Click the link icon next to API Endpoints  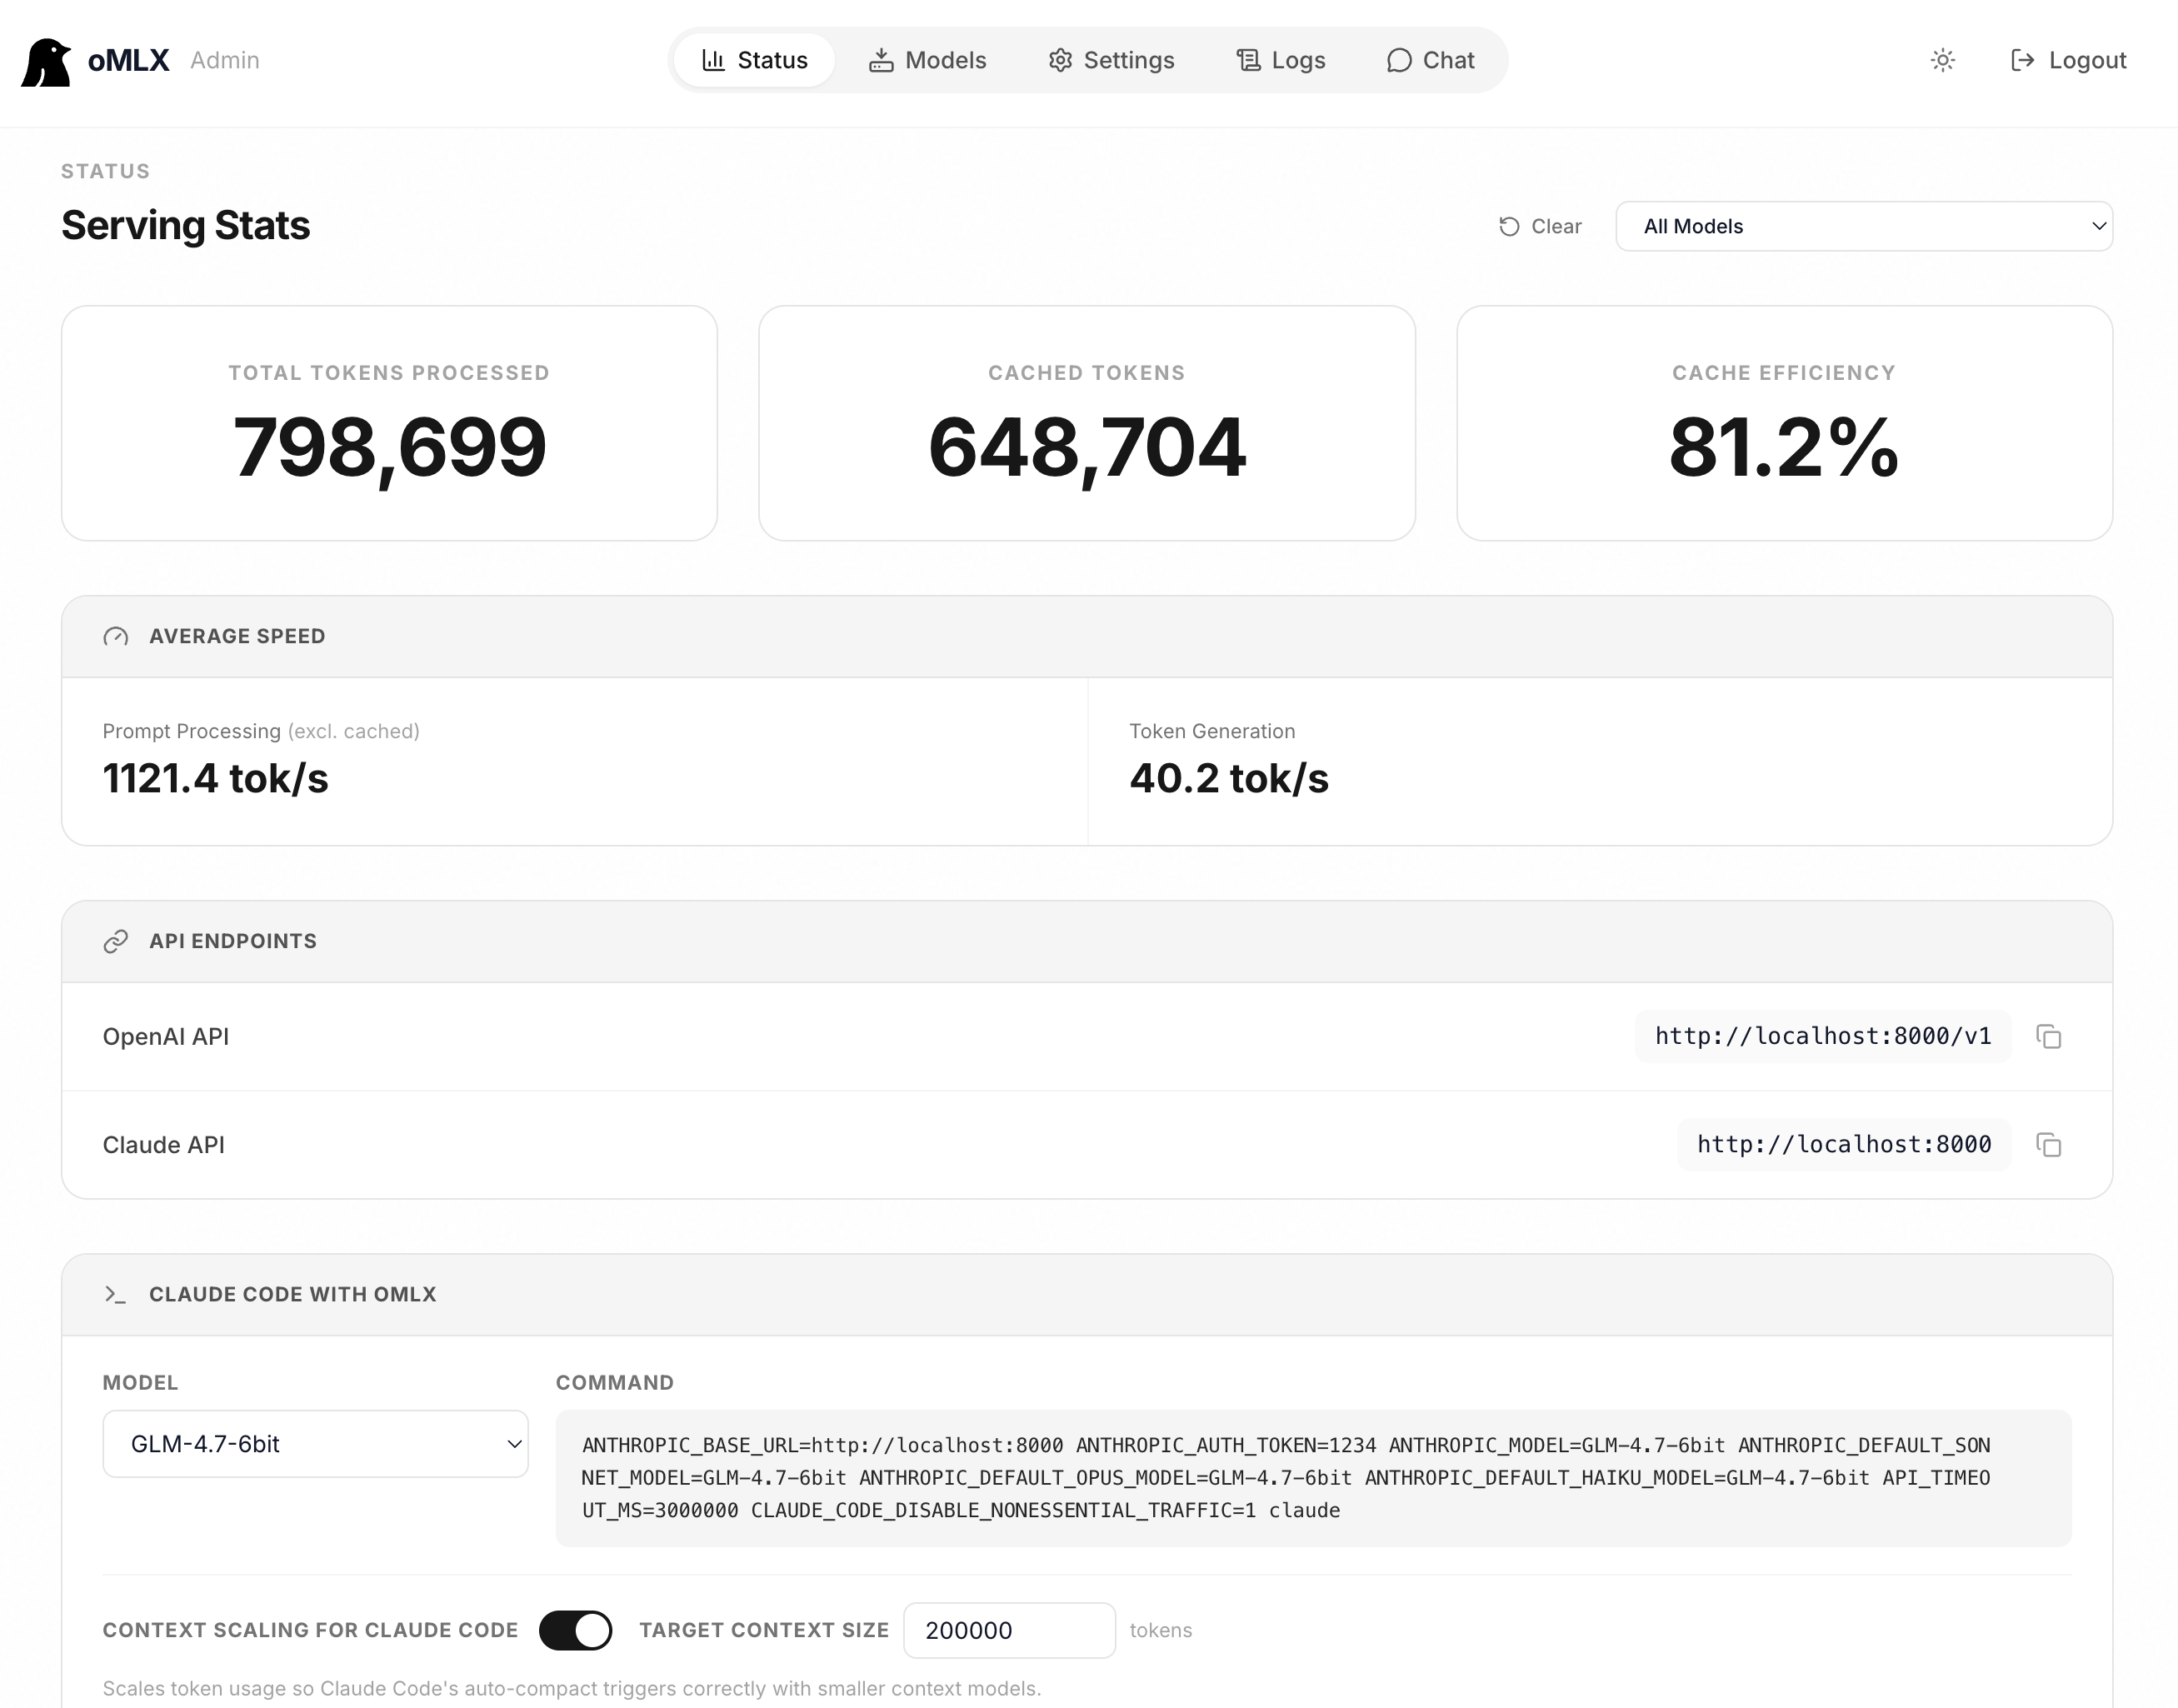[x=116, y=940]
